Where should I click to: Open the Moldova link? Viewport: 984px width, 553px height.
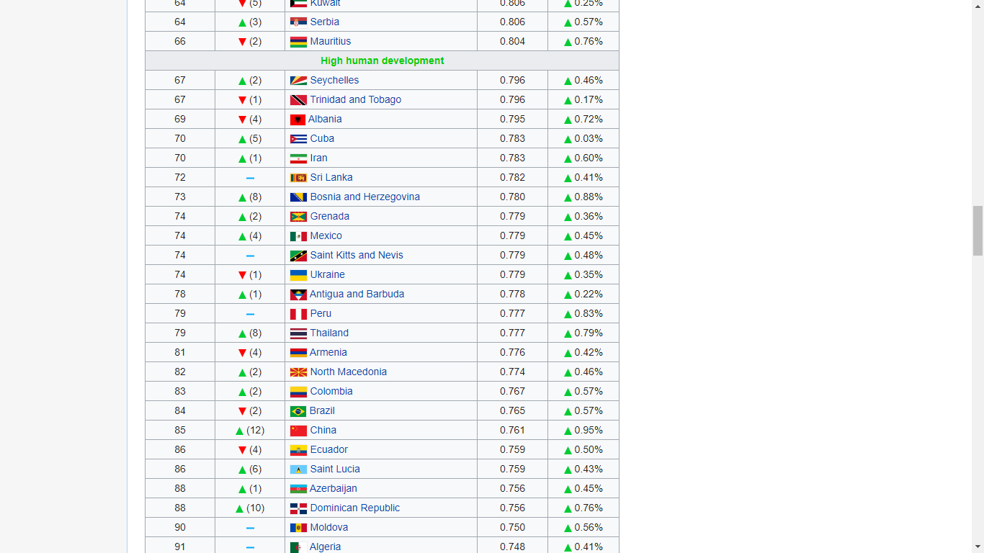(x=329, y=528)
